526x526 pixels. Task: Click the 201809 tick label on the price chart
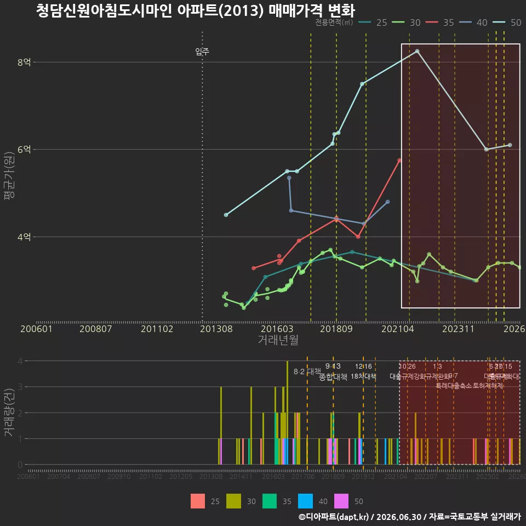tap(336, 329)
